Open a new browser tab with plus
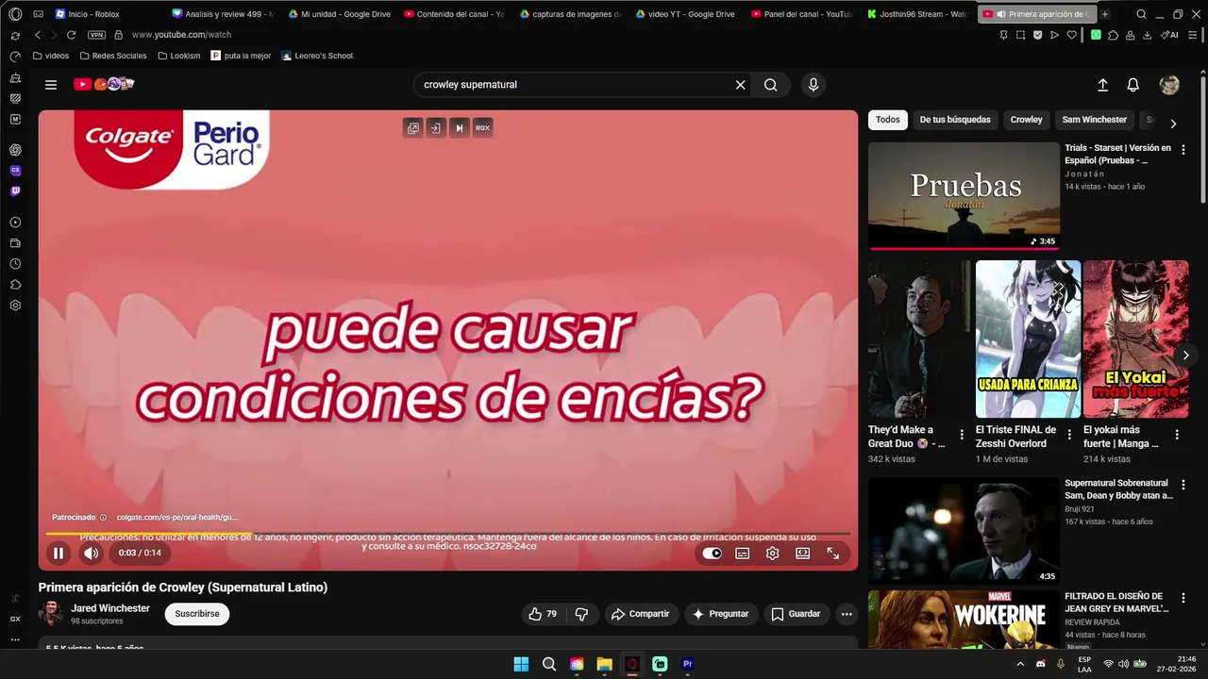The image size is (1208, 679). (x=1105, y=14)
